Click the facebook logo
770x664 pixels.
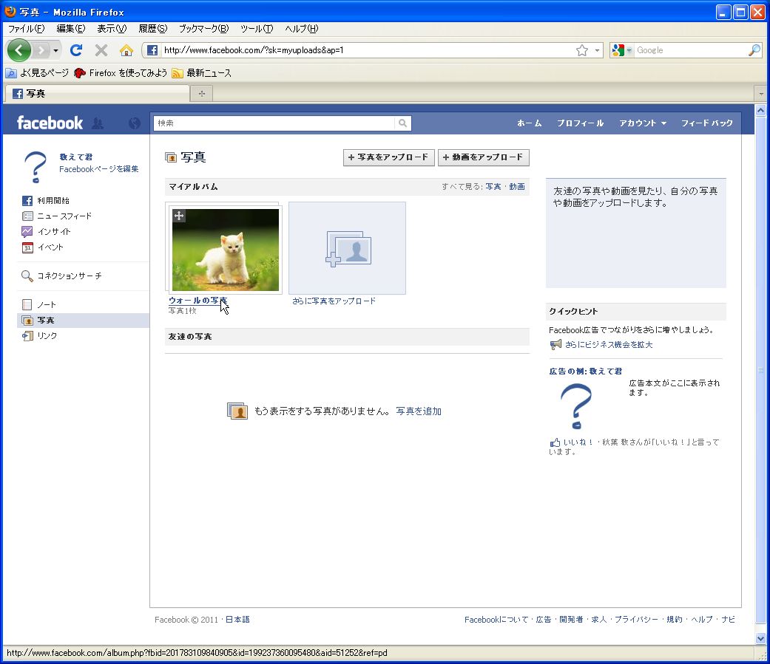(50, 123)
